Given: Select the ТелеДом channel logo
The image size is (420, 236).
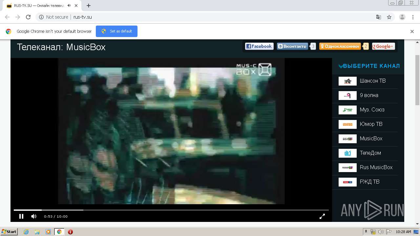Looking at the screenshot, I should tap(347, 153).
